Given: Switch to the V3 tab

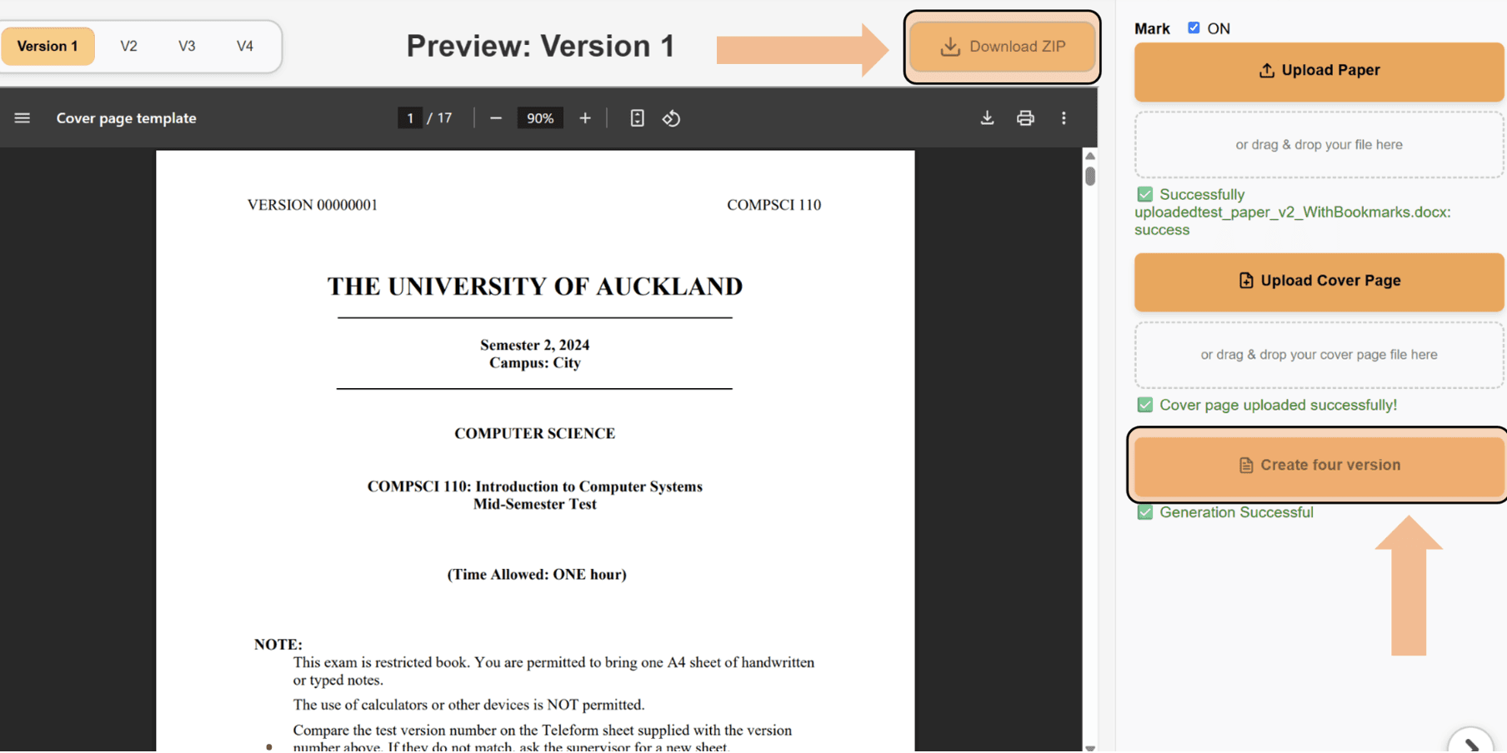Looking at the screenshot, I should [x=187, y=46].
